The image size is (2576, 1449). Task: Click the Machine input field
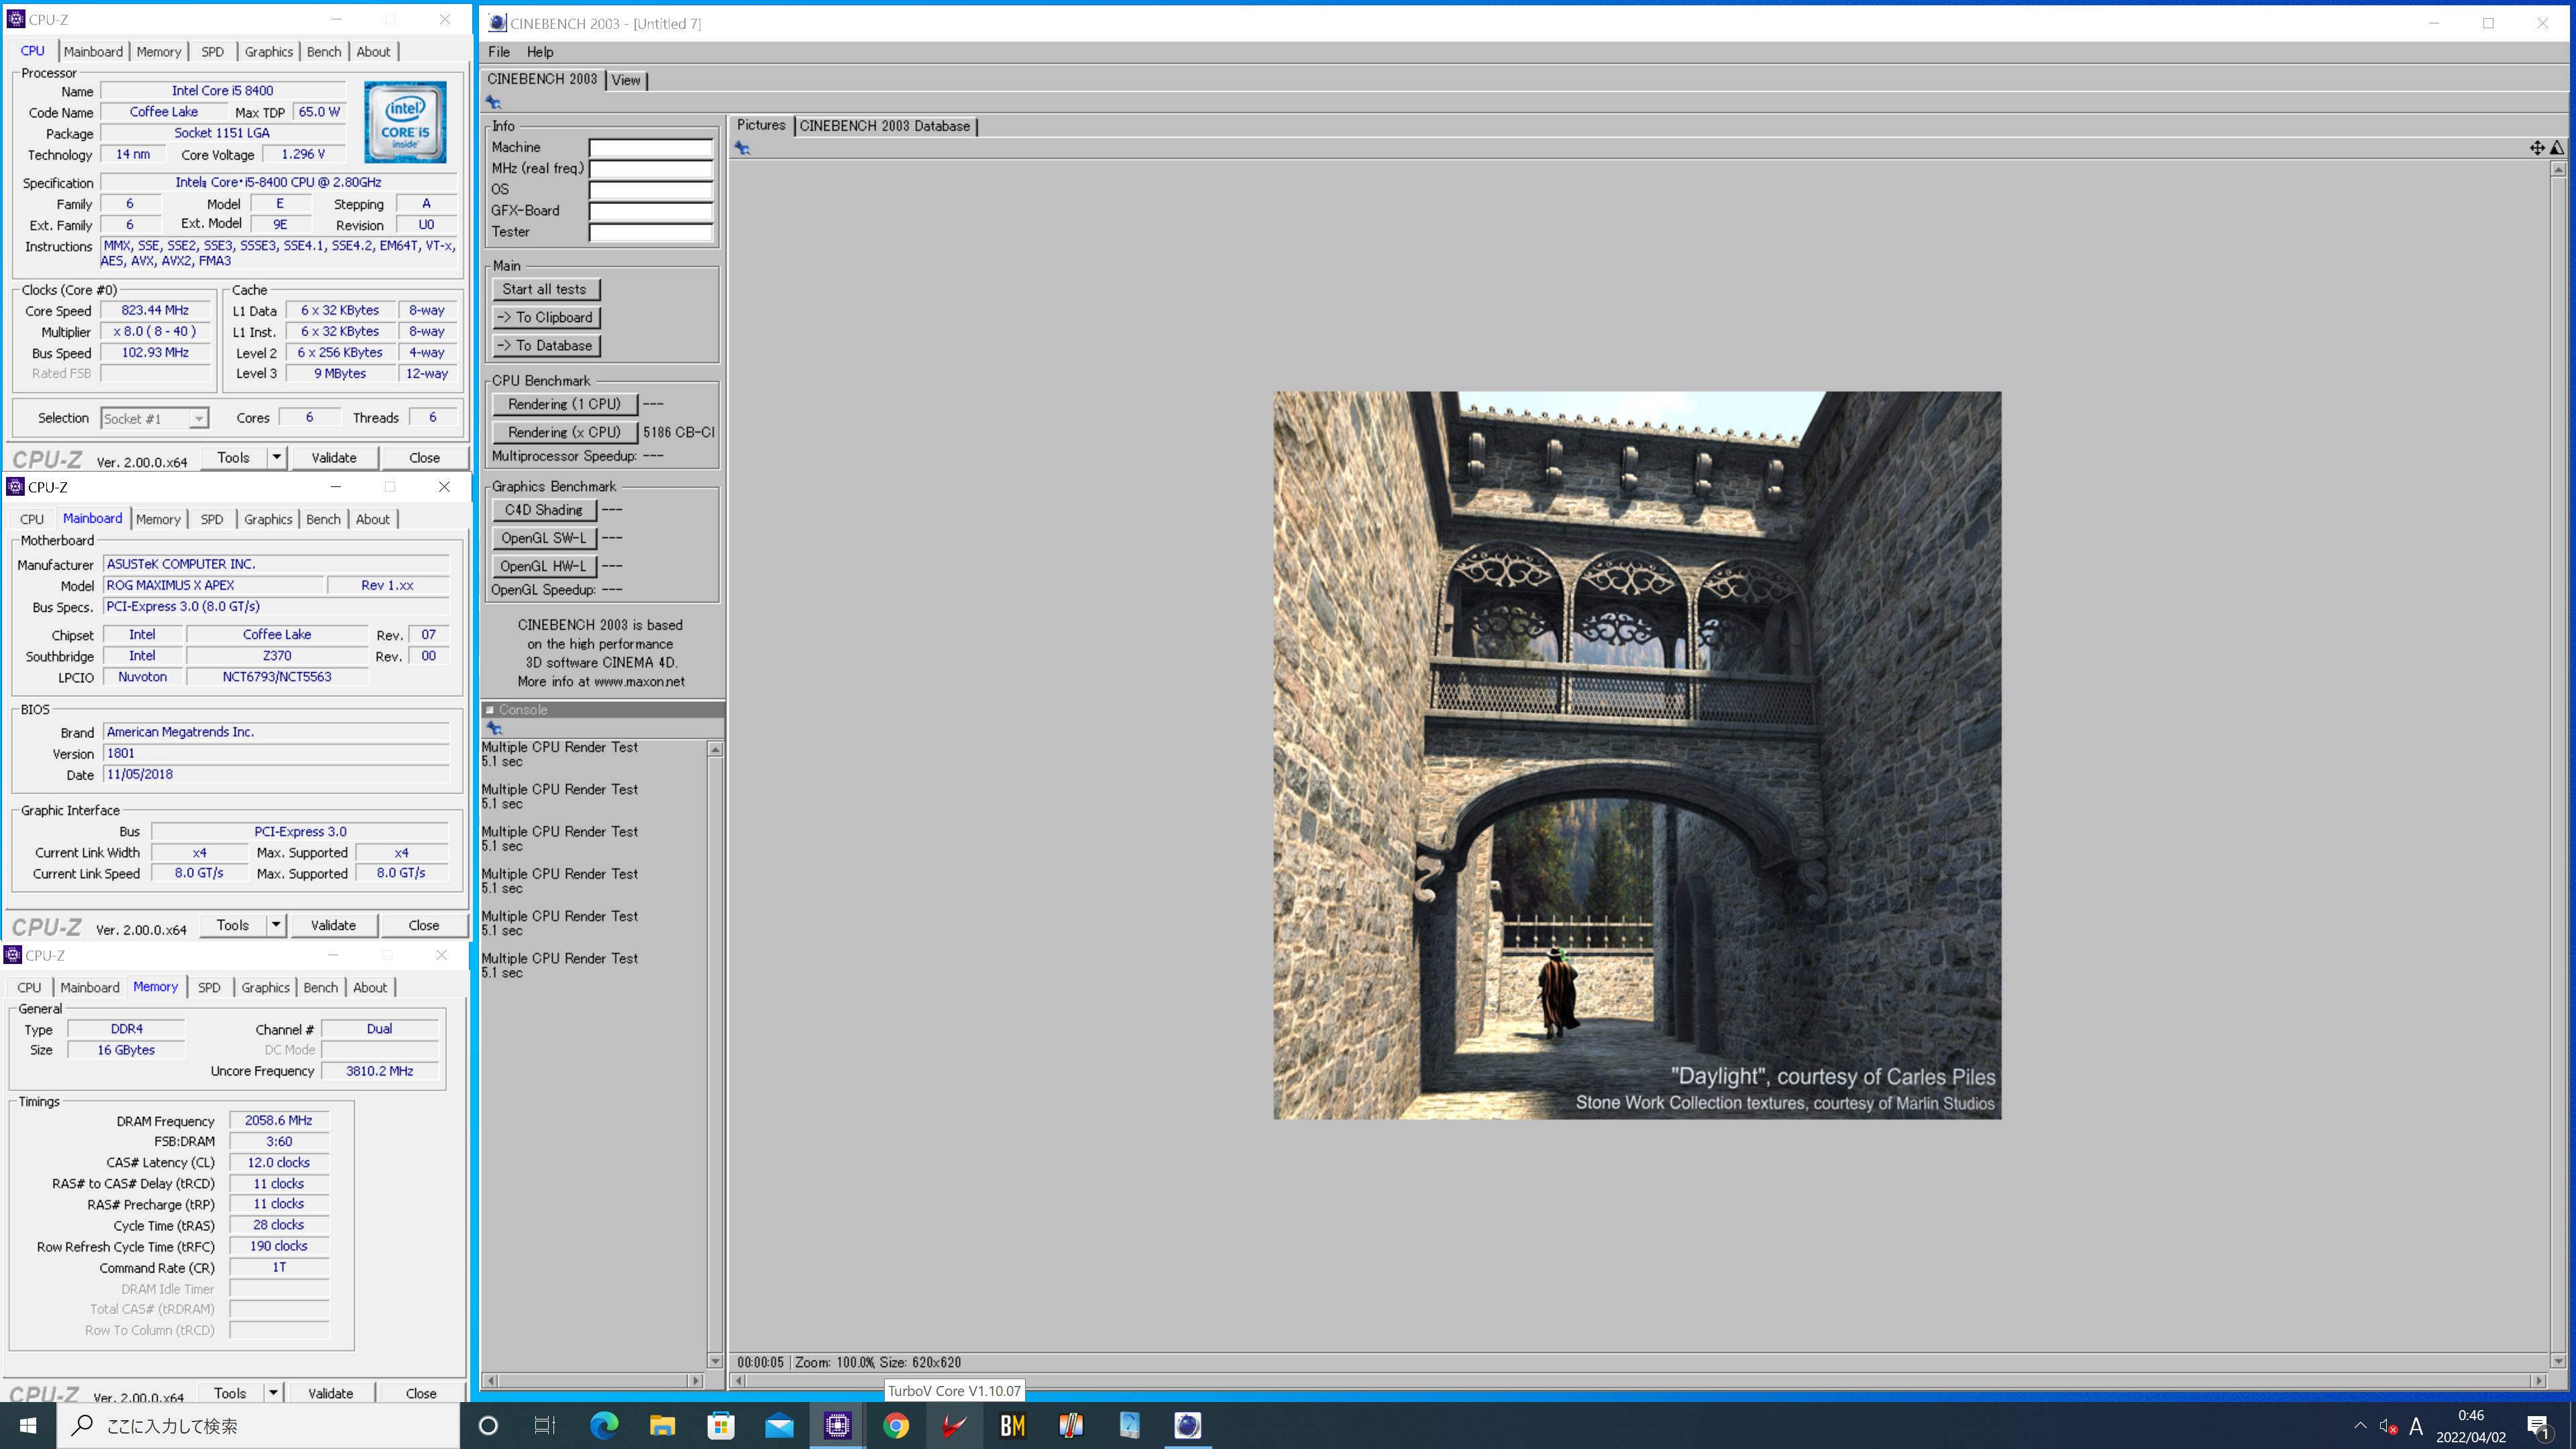[651, 147]
